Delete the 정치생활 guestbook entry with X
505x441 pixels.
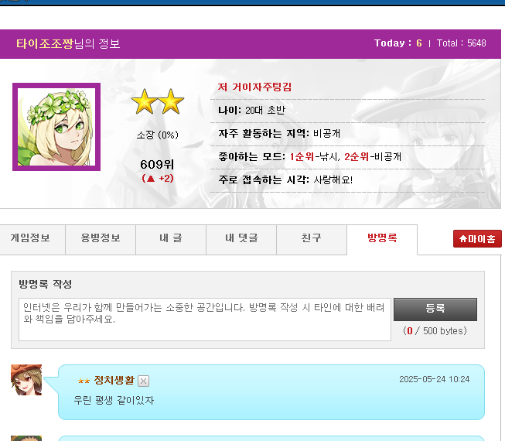coord(143,381)
